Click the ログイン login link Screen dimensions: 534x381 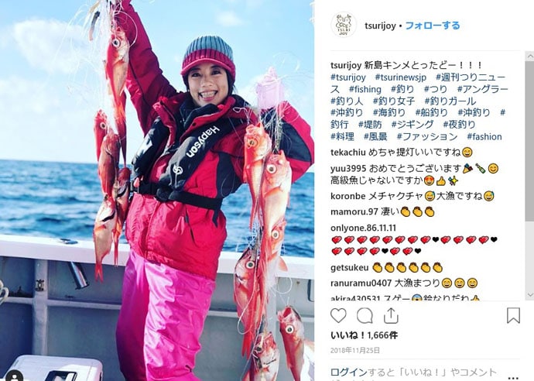coord(349,372)
